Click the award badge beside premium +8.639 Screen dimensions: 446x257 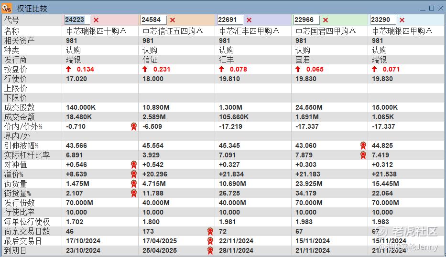[x=134, y=174]
